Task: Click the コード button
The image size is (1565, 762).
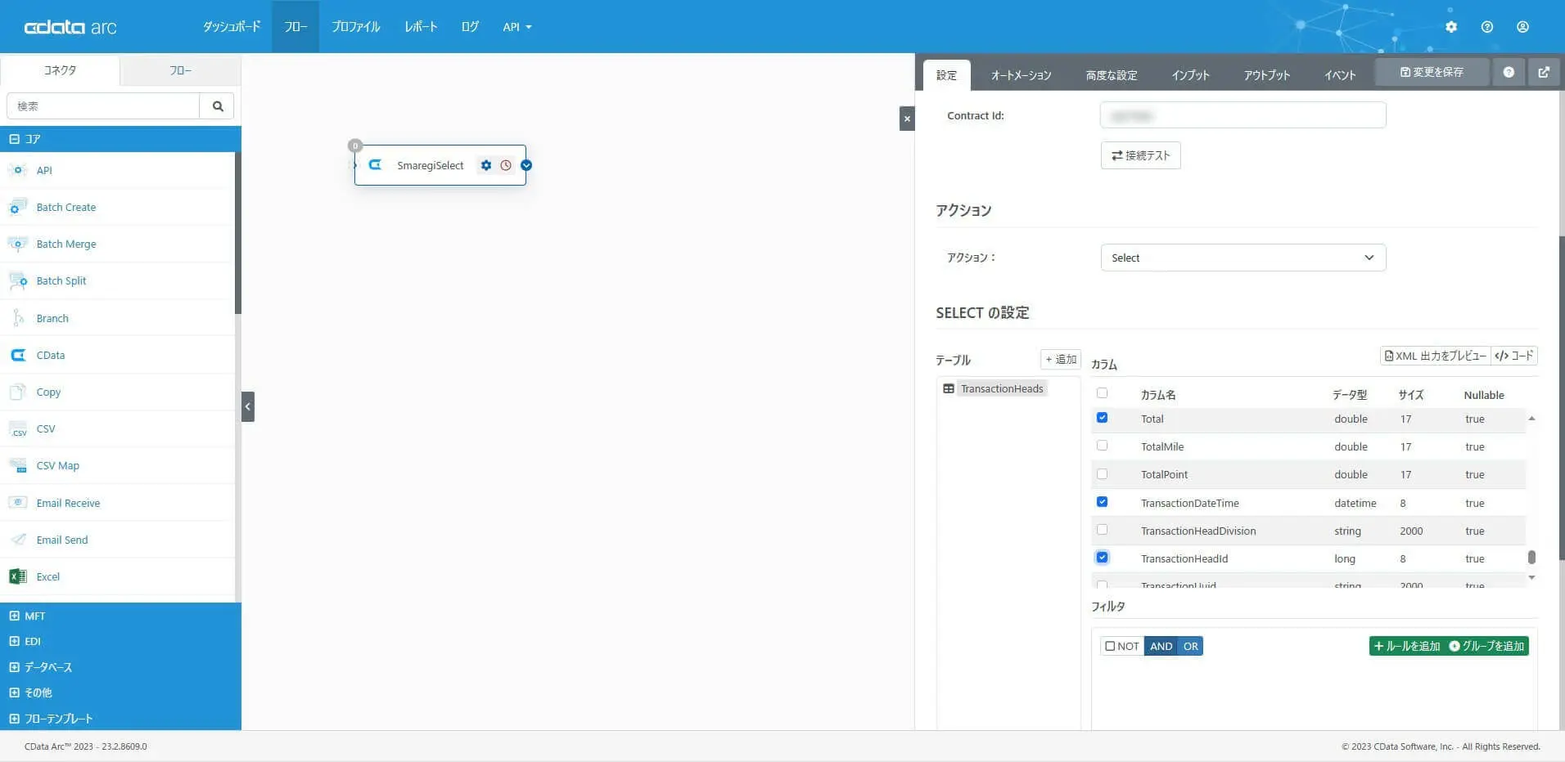Action: 1513,356
